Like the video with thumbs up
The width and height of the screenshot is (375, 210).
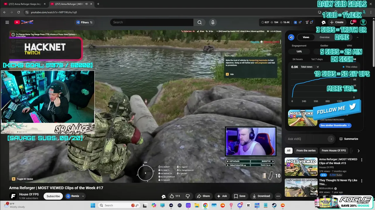tap(175, 196)
